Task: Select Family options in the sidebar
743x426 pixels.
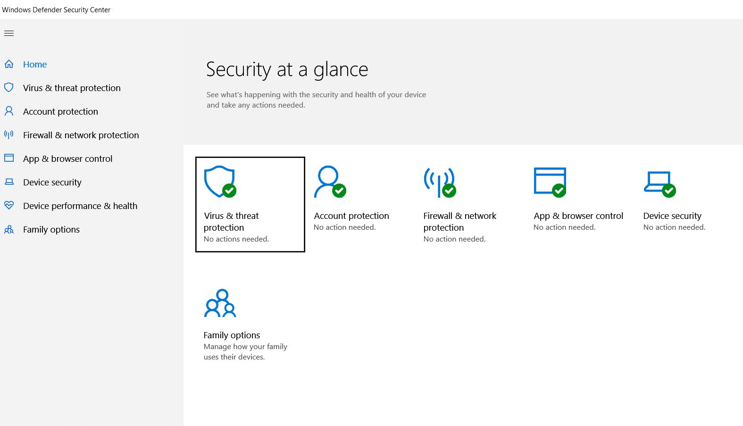Action: tap(51, 229)
